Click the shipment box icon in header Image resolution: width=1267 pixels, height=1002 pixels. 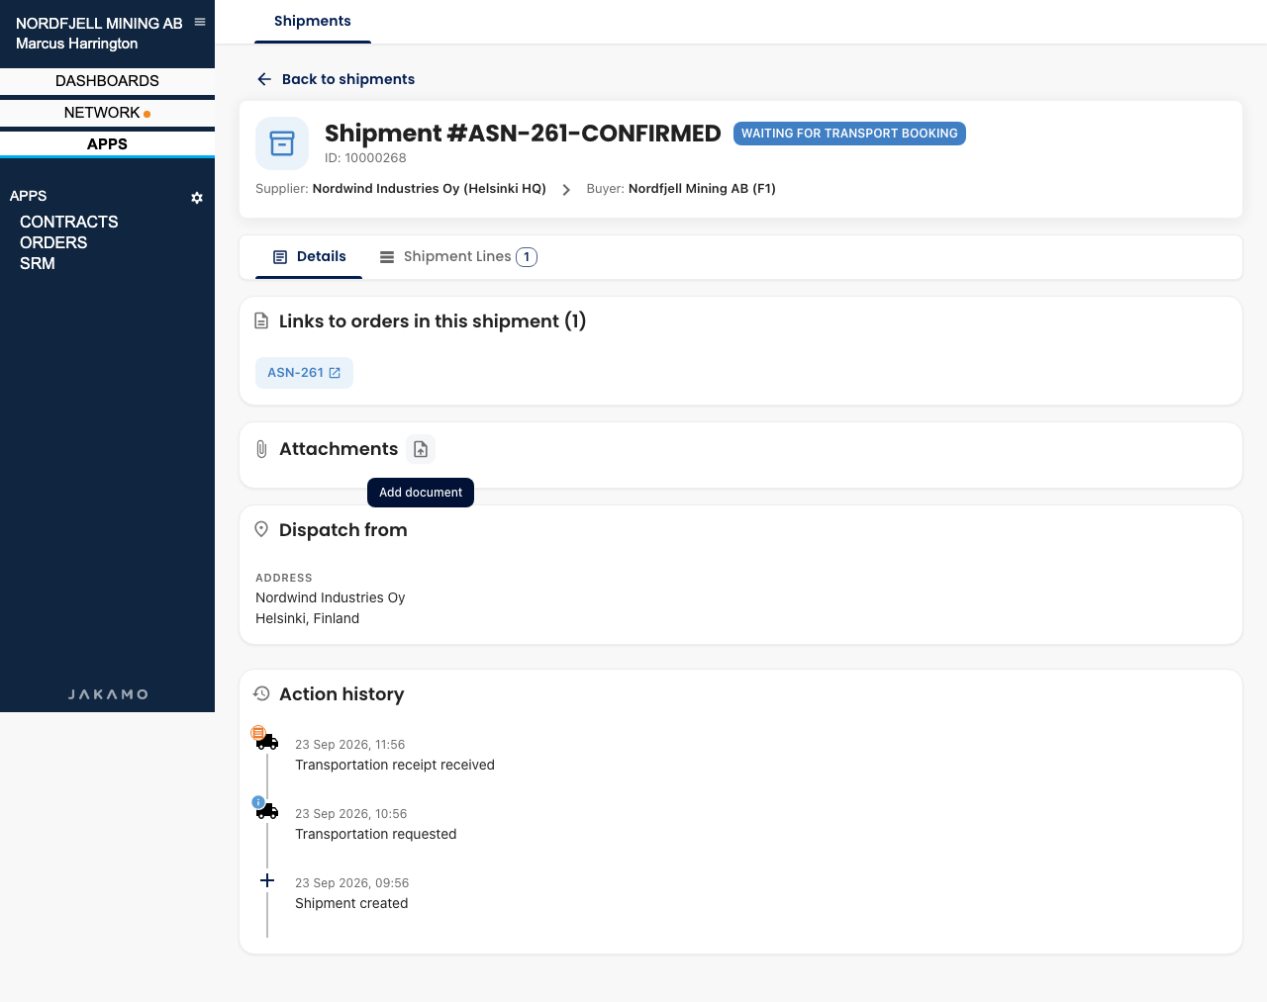(282, 143)
